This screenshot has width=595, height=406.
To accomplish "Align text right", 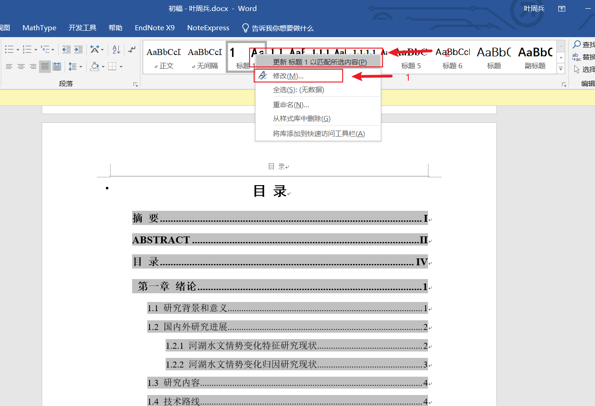I will pos(33,67).
